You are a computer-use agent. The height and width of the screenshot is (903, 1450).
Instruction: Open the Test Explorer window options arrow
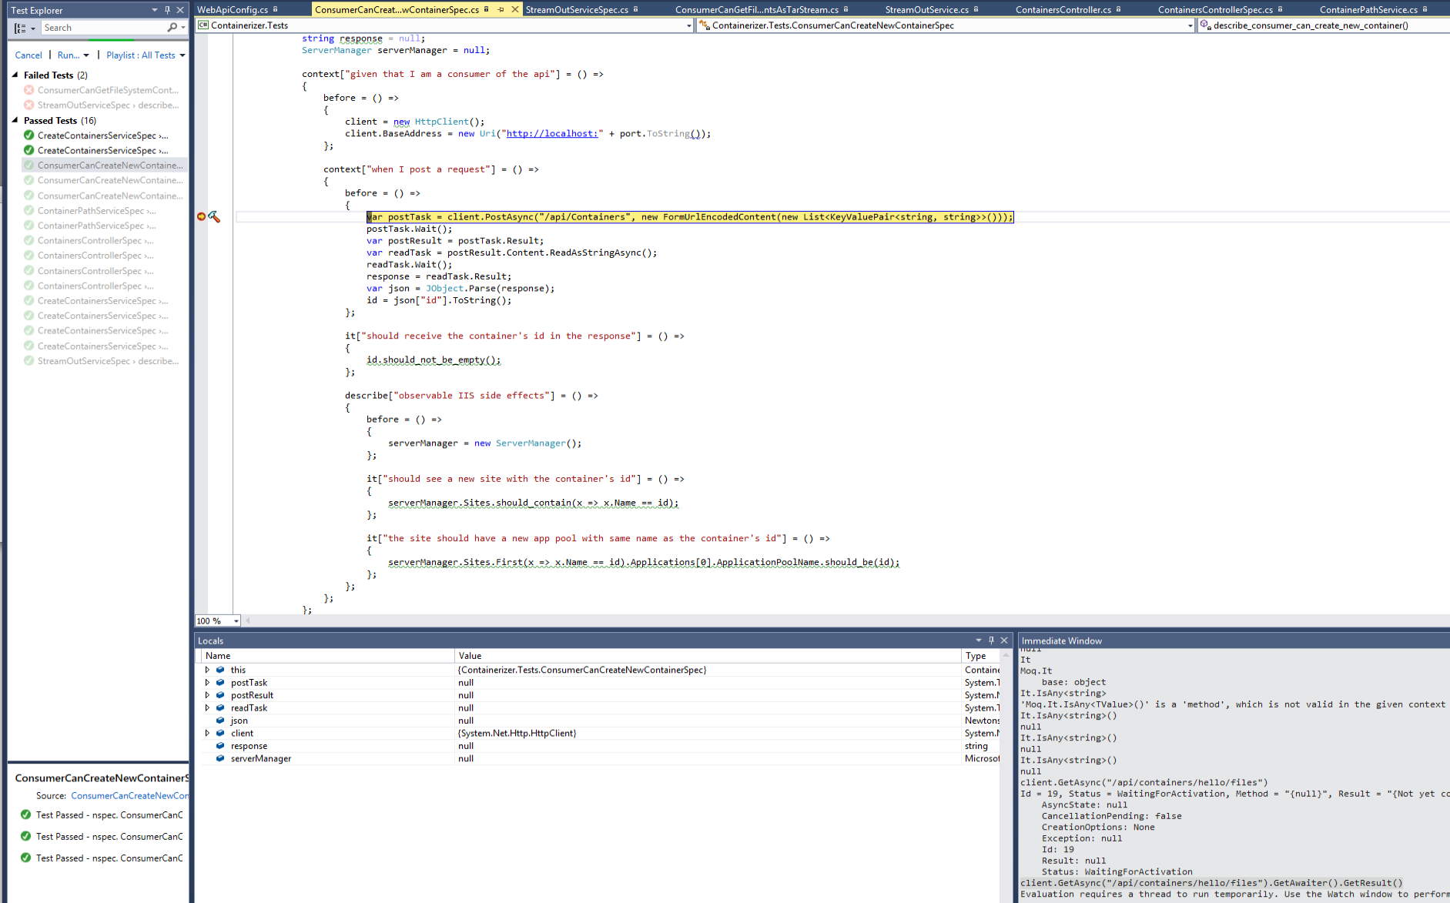pyautogui.click(x=155, y=10)
